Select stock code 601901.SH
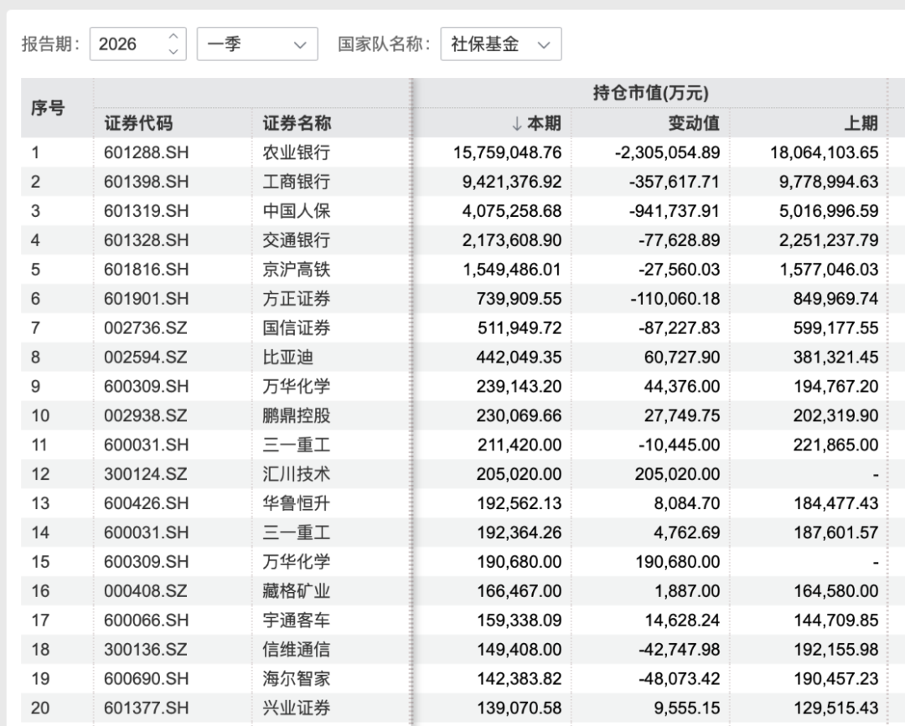The height and width of the screenshot is (726, 905). tap(147, 299)
